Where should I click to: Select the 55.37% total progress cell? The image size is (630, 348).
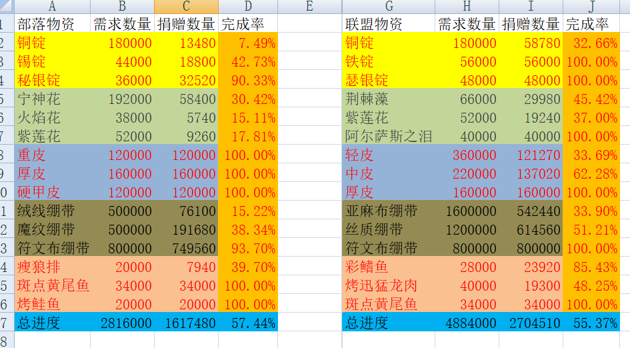tap(591, 323)
